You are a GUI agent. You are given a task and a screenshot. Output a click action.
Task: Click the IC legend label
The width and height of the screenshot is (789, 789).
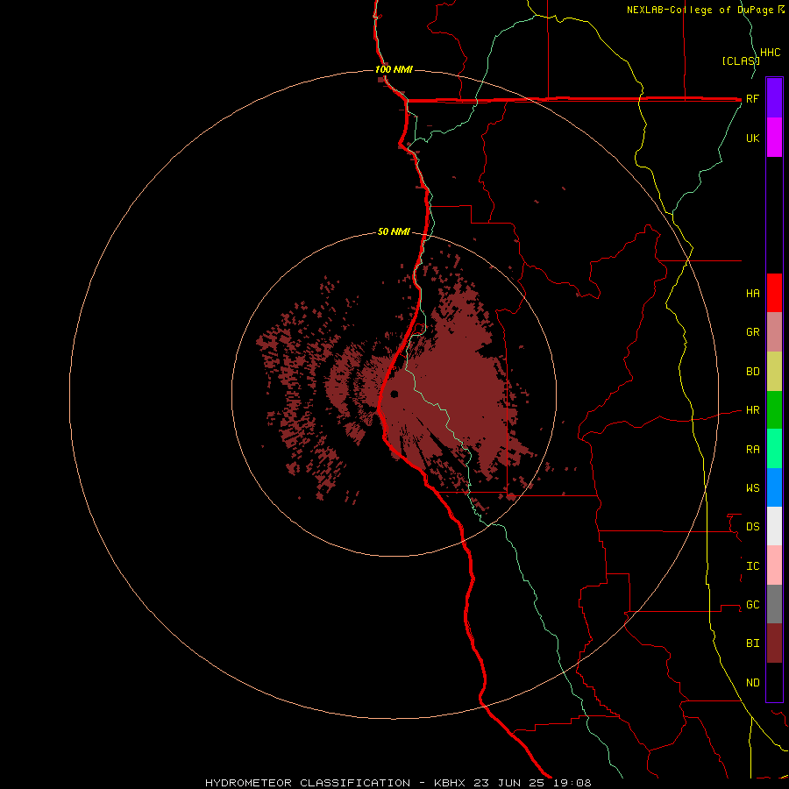point(752,566)
